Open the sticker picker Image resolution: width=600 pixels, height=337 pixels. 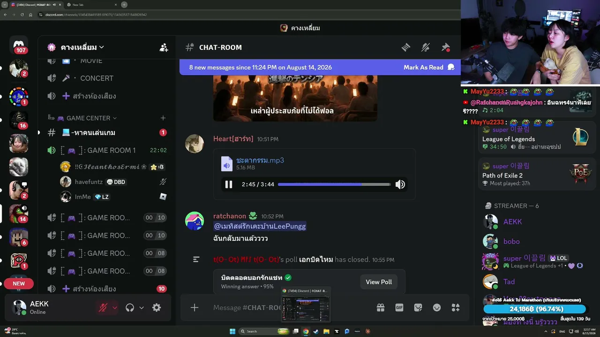pyautogui.click(x=418, y=308)
